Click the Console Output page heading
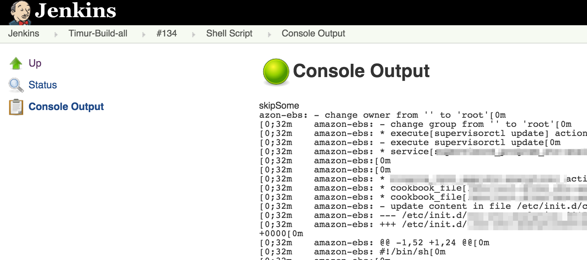Viewport: 587px width, 260px height. click(361, 71)
